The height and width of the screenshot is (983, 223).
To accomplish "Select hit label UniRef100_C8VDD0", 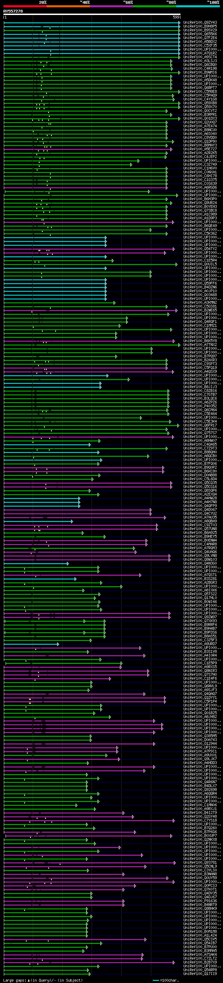I will click(x=200, y=137).
